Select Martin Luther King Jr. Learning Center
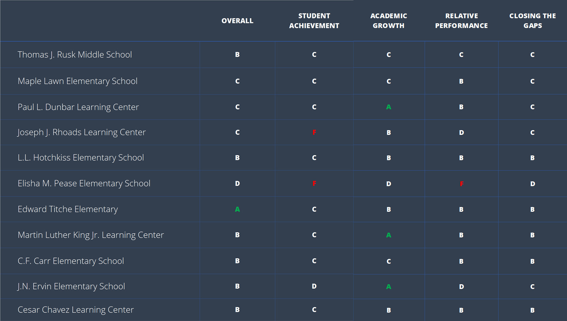This screenshot has width=567, height=321. tap(91, 235)
